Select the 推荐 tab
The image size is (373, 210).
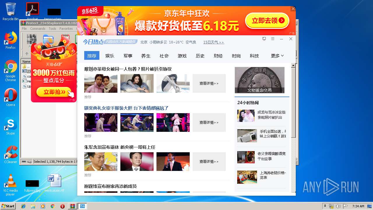click(92, 56)
